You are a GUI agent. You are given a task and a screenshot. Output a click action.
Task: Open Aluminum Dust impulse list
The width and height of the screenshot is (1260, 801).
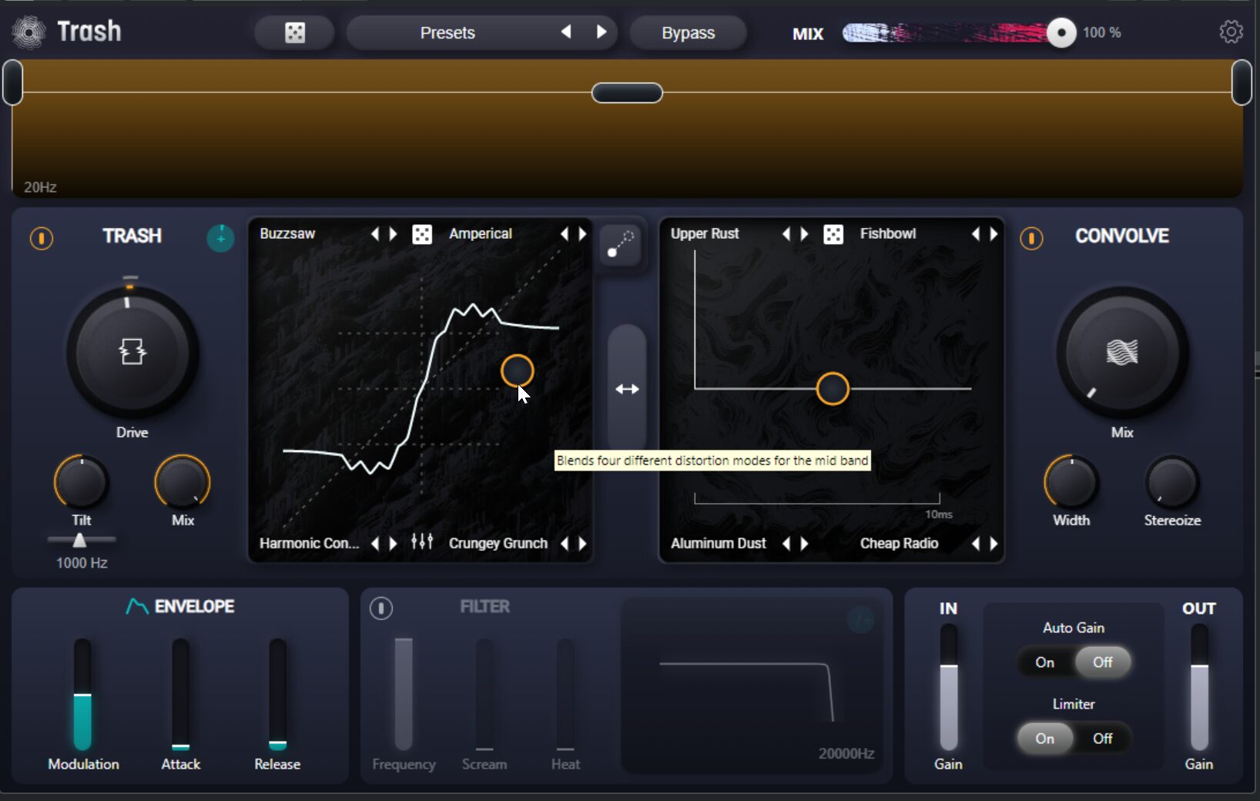click(x=719, y=543)
